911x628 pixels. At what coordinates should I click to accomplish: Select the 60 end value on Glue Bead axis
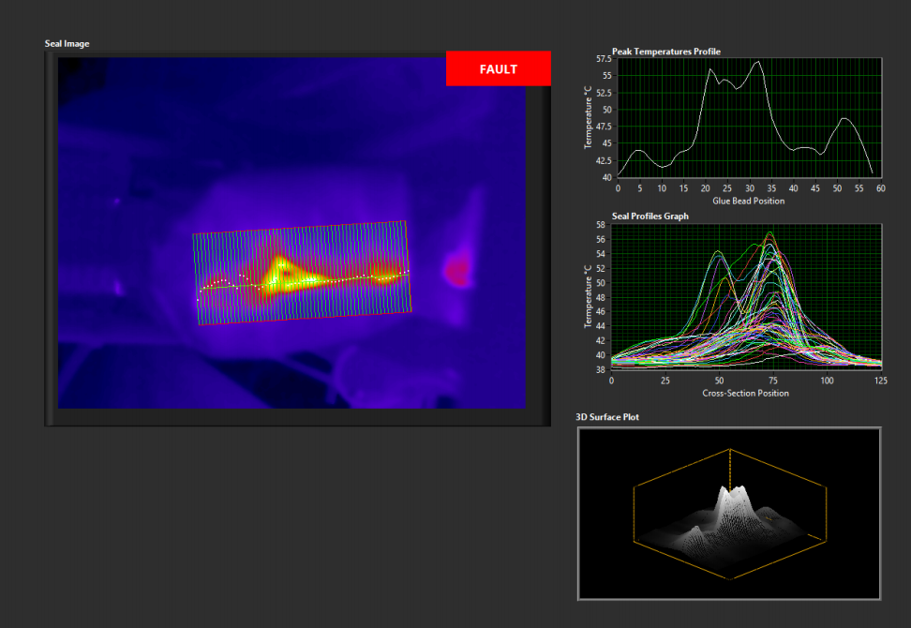880,188
